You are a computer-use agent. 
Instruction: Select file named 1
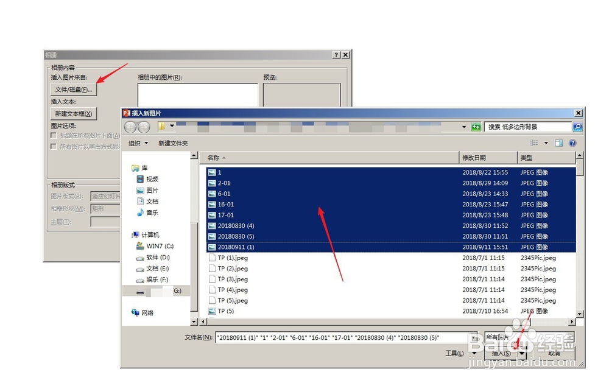pos(391,172)
